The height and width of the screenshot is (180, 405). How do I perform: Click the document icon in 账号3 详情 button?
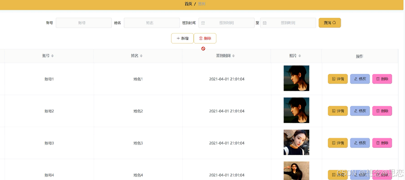pyautogui.click(x=334, y=143)
